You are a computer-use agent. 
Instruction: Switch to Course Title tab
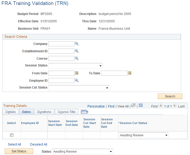point(66,112)
